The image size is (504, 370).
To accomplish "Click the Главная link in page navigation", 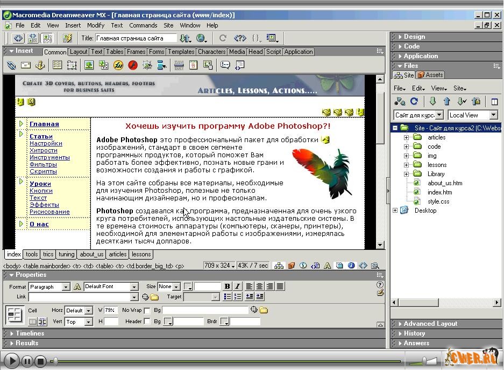I will [44, 124].
